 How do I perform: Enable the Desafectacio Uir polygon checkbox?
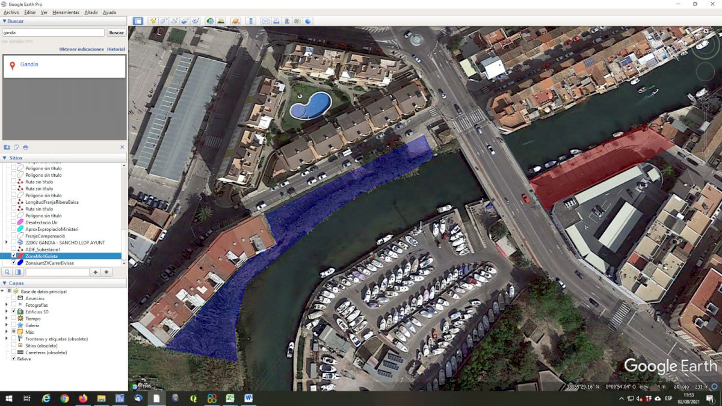[14, 223]
